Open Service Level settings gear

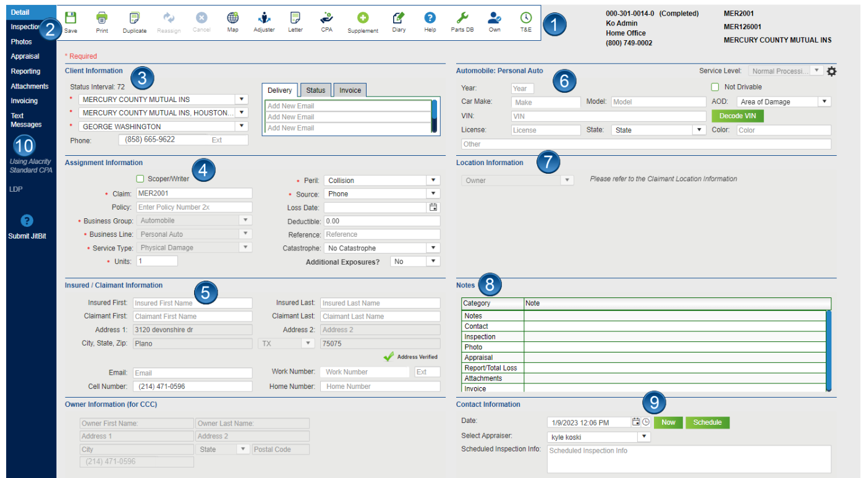[x=831, y=71]
